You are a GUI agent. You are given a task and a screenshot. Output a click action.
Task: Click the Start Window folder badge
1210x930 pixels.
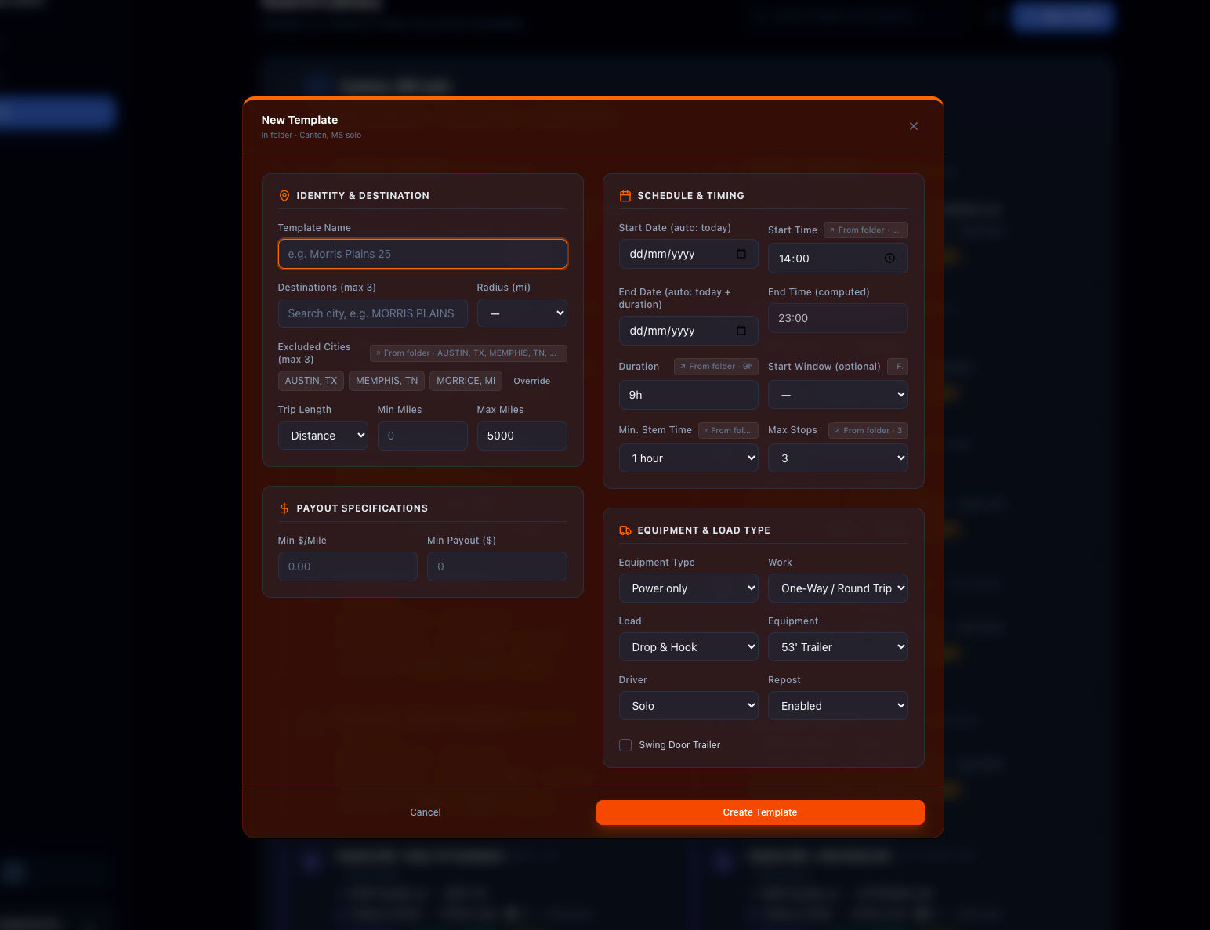pos(898,367)
